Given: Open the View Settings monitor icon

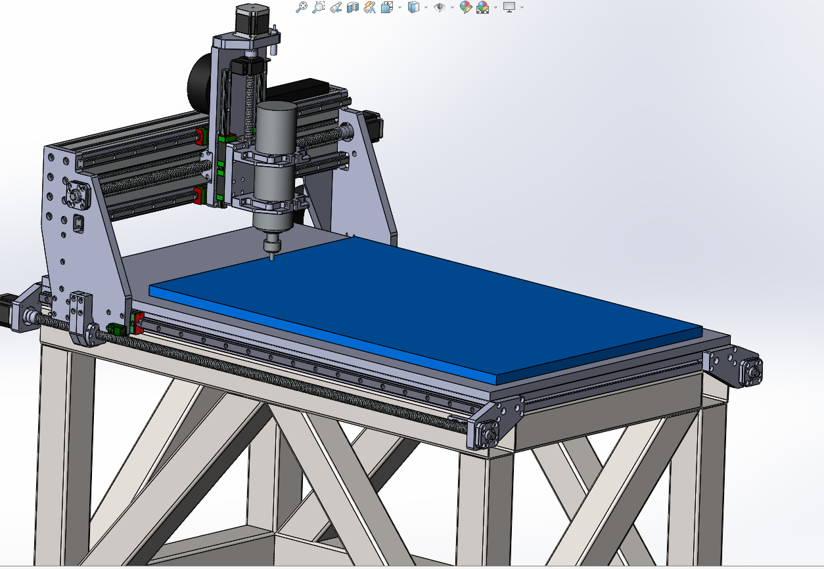Looking at the screenshot, I should [509, 7].
